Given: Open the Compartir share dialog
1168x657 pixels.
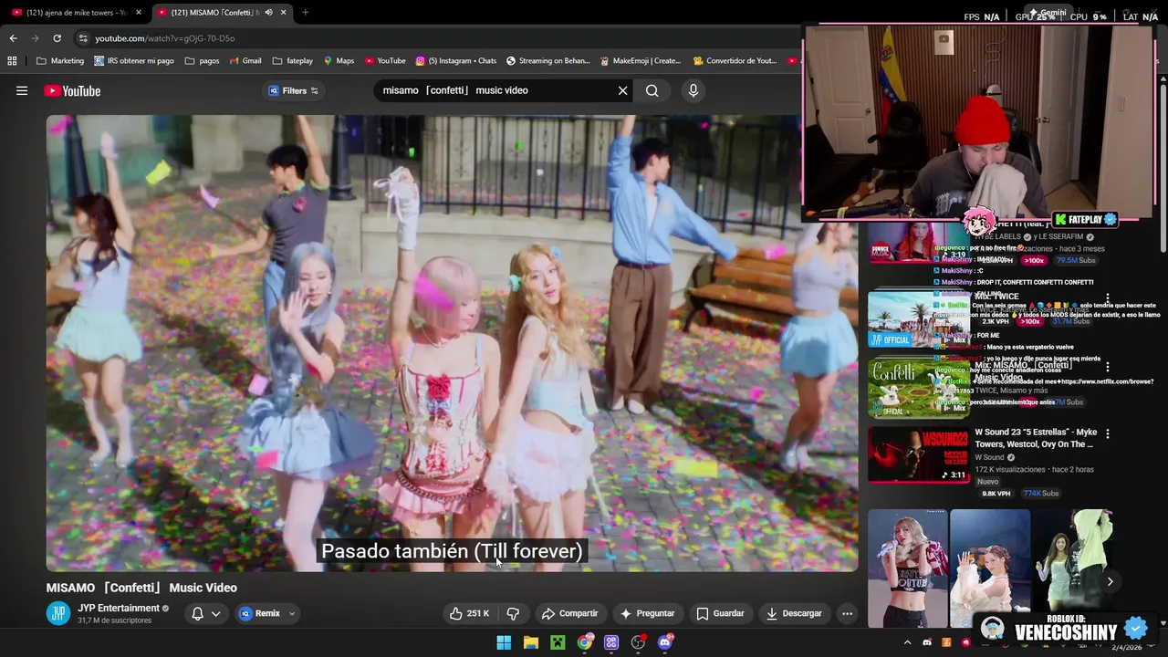Looking at the screenshot, I should click(x=569, y=613).
